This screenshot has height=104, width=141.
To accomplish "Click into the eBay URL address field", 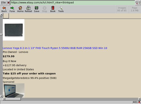I will coord(72,3).
